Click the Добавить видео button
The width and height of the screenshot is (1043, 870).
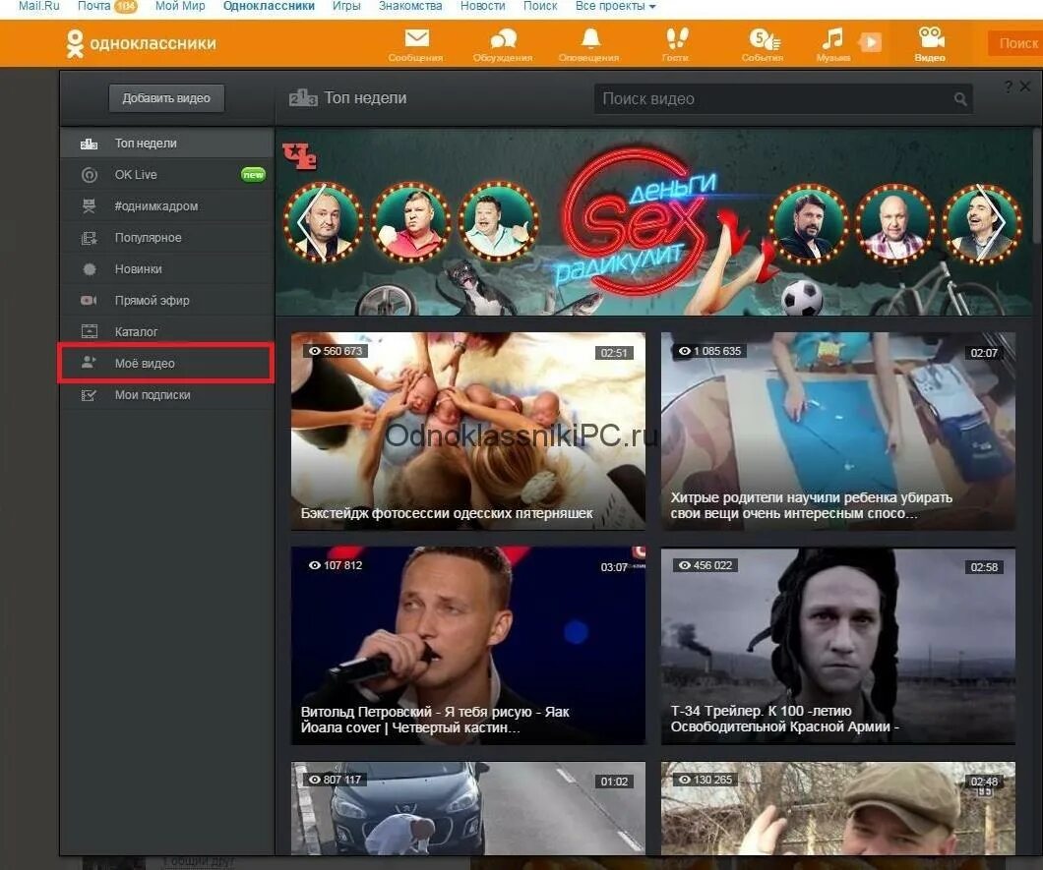tap(166, 98)
